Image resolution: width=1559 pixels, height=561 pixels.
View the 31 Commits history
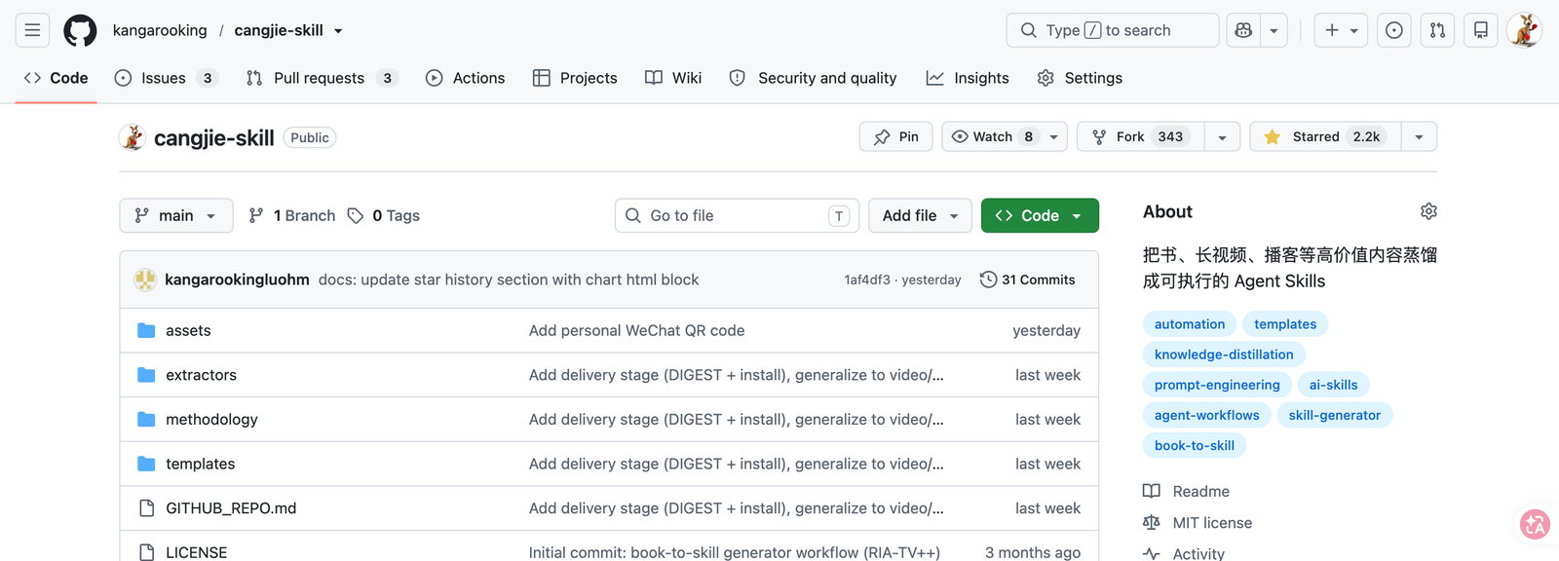(x=1028, y=280)
